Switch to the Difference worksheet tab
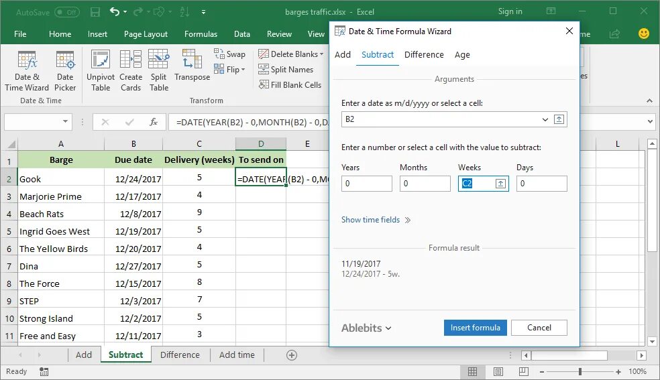 click(x=180, y=355)
